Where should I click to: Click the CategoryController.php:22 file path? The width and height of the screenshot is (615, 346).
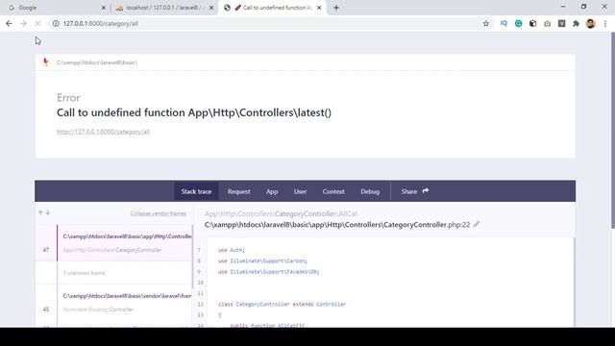(337, 225)
